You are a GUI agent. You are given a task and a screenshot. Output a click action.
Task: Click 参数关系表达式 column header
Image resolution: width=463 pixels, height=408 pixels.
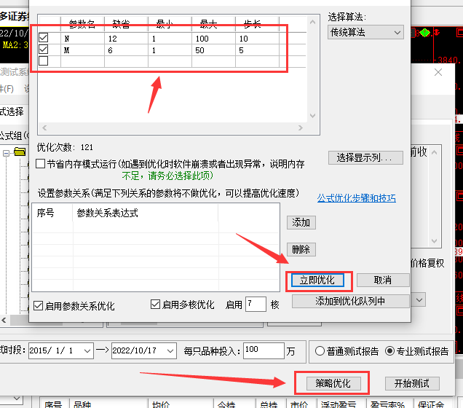point(146,213)
